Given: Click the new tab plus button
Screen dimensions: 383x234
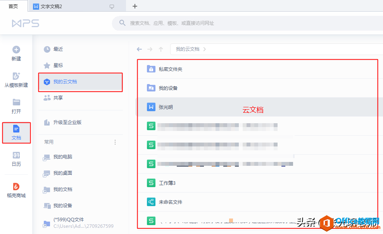Looking at the screenshot, I should click(135, 6).
